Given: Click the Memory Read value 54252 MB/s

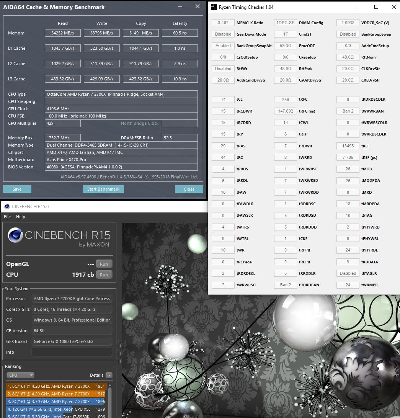Looking at the screenshot, I should coord(63,33).
